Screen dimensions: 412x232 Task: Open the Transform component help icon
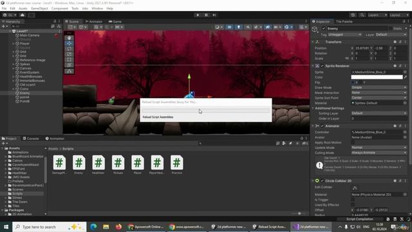(x=395, y=42)
